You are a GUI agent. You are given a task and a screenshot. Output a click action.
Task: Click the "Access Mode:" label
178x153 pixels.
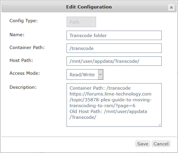coord(25,73)
